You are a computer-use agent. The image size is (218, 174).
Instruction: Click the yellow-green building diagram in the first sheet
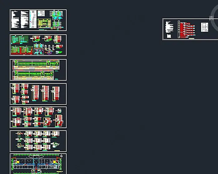44,23
